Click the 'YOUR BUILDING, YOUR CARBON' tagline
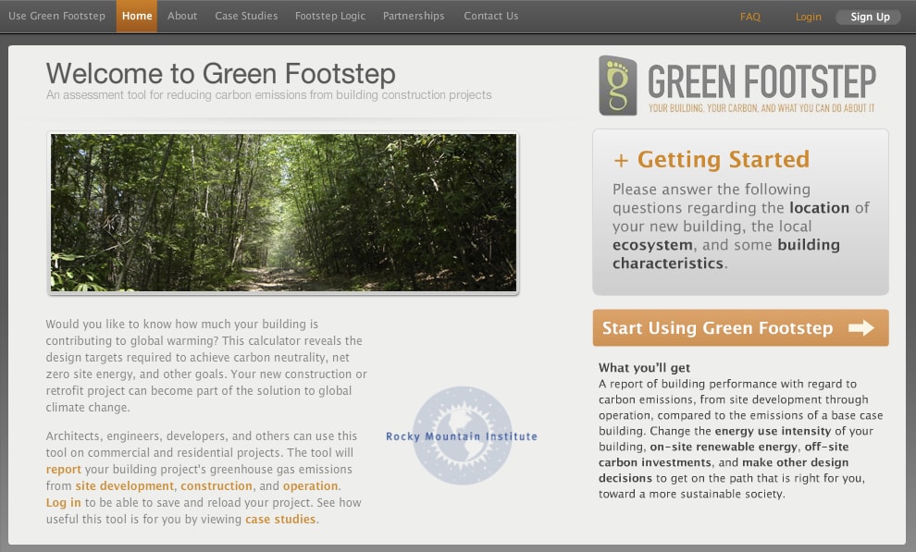The height and width of the screenshot is (552, 916). point(761,108)
